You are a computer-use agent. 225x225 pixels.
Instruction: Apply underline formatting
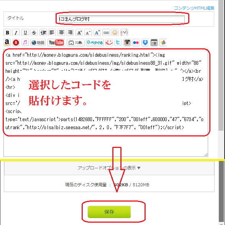25,33
